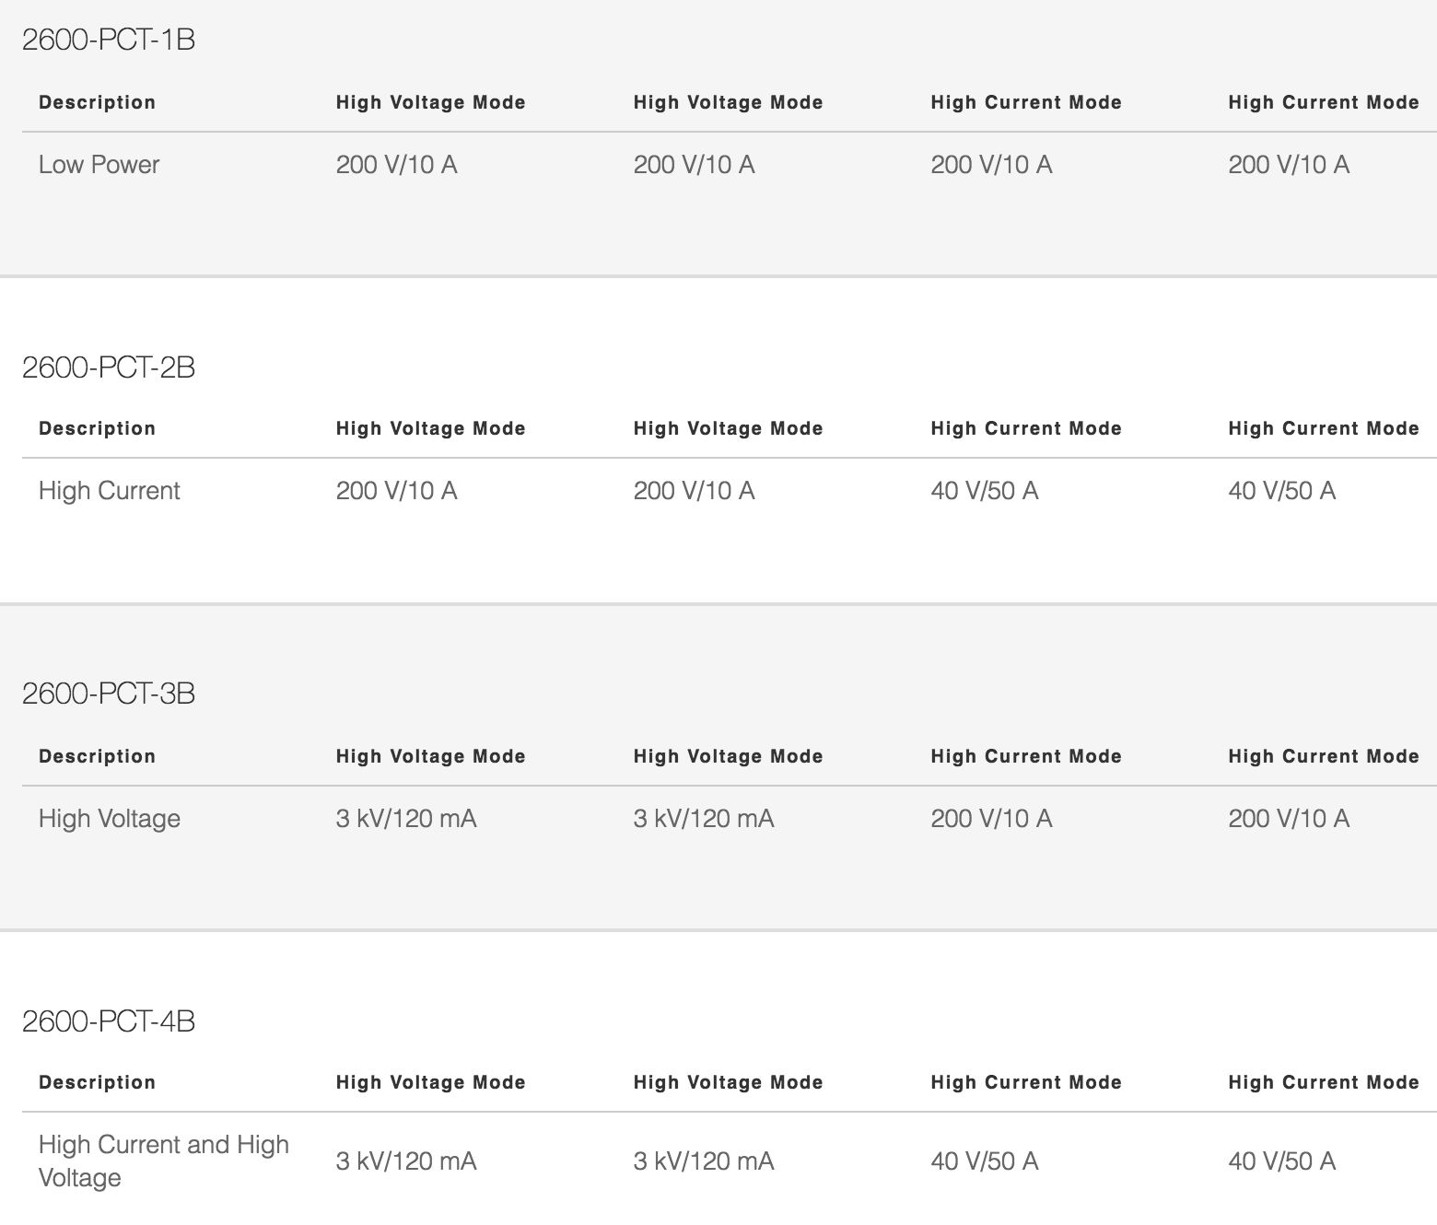Click second High Voltage Mode header in 2600-PCT-4B
Image resolution: width=1437 pixels, height=1225 pixels.
coord(728,1082)
